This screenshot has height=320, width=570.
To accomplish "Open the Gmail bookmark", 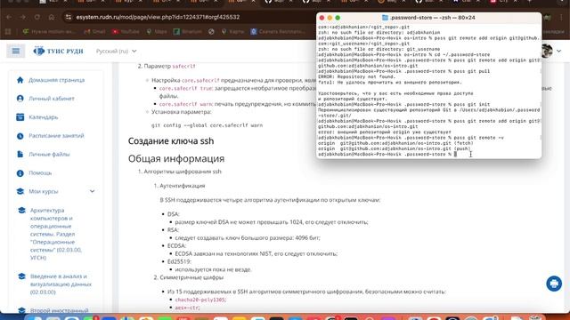I will [94, 32].
